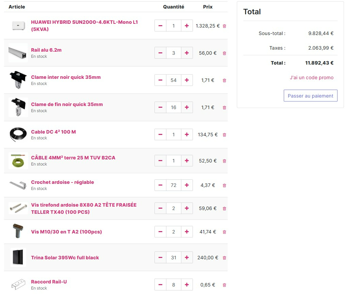The width and height of the screenshot is (361, 296).
Task: View Cable DC 4² 100 M product
Action: 53,132
